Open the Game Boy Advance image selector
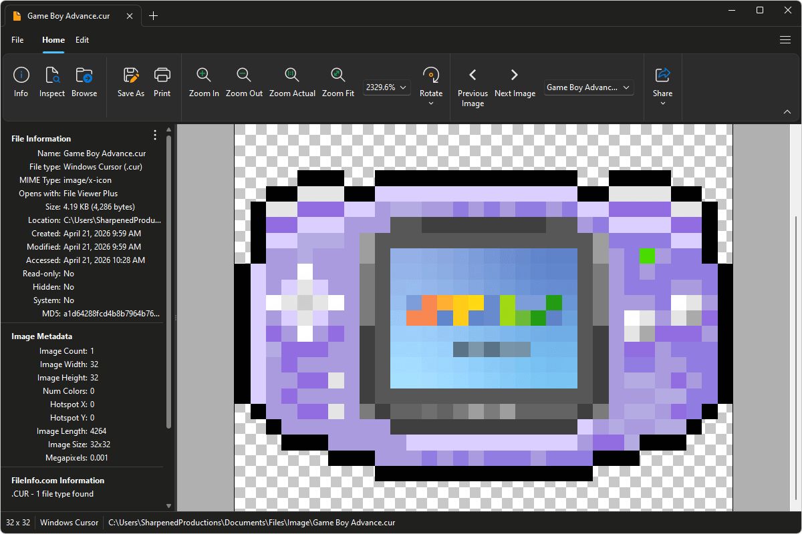Image resolution: width=802 pixels, height=534 pixels. coord(588,87)
